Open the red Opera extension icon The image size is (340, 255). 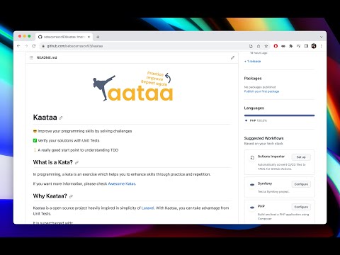tap(276, 46)
